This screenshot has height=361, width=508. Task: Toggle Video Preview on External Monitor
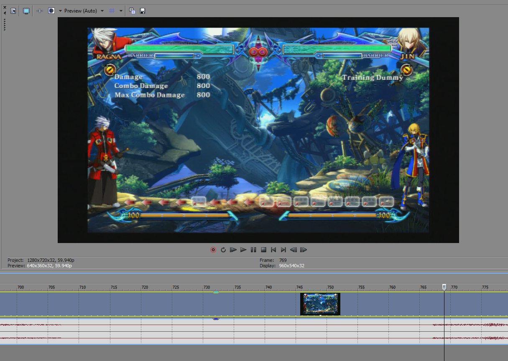click(26, 11)
